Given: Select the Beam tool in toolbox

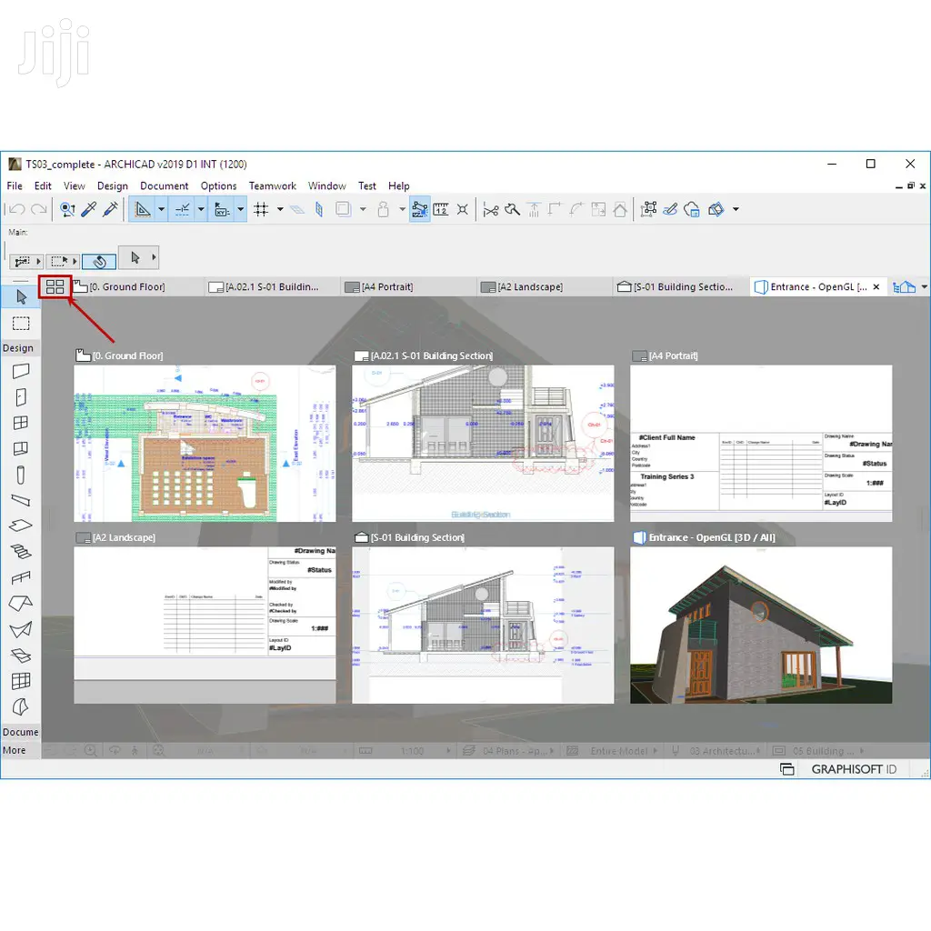Looking at the screenshot, I should point(21,501).
